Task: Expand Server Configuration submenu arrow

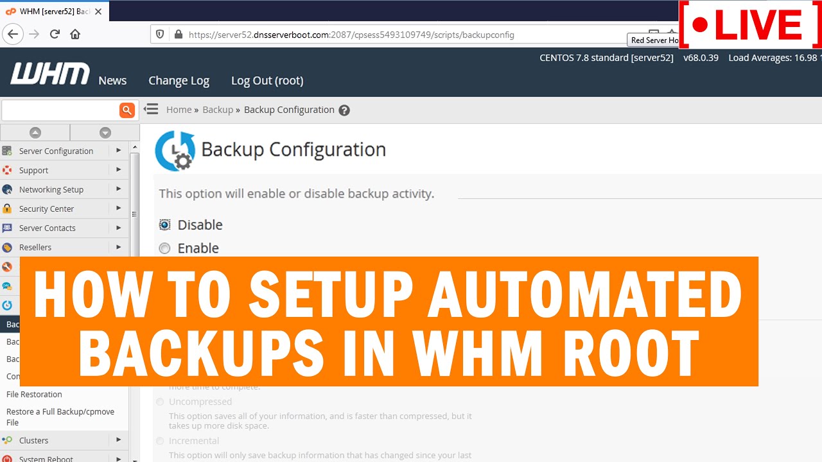Action: [x=118, y=150]
